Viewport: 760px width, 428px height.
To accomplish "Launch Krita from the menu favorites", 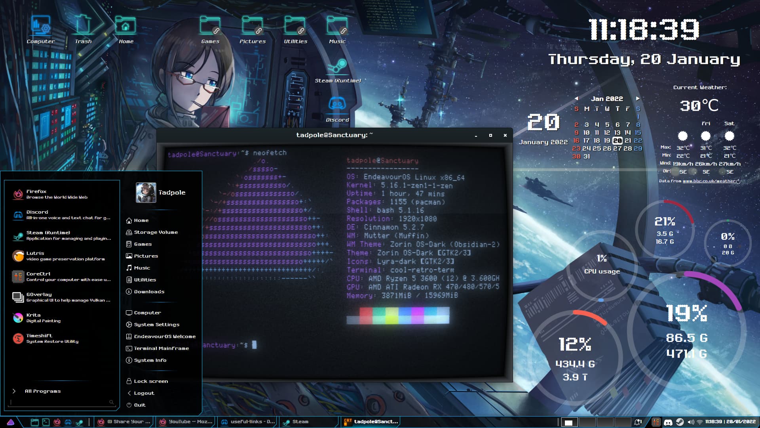I will point(62,317).
